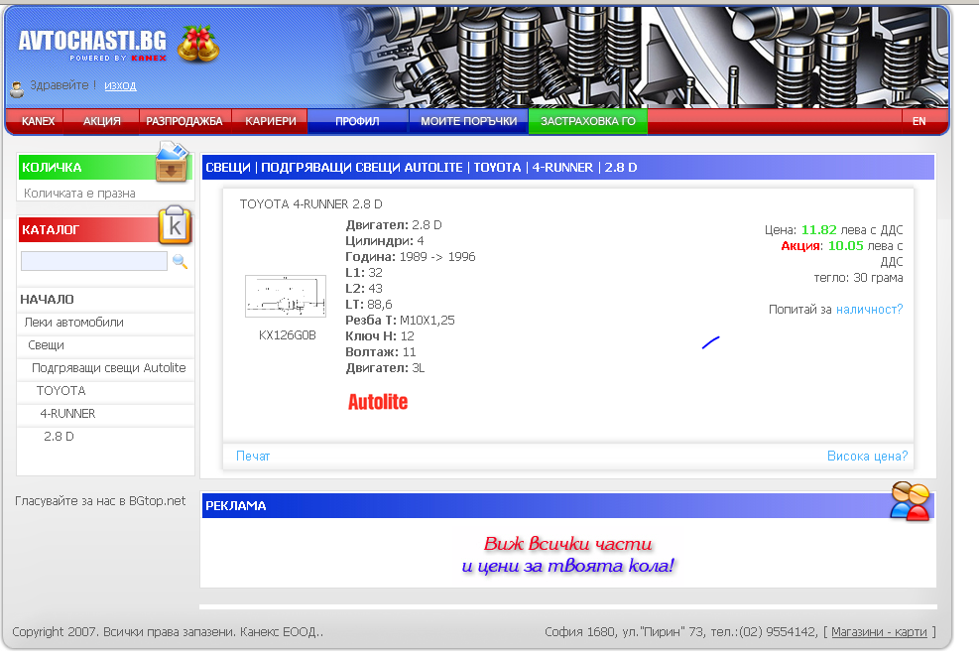Click the user avatar icon beside Здравейте
The width and height of the screenshot is (979, 660).
tap(17, 88)
